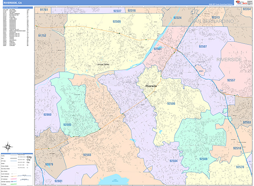The width and height of the screenshot is (254, 186).
Task: Click ZIP code label 92553
Action: click(247, 122)
